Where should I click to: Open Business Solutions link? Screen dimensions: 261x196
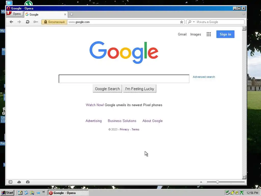(x=122, y=121)
